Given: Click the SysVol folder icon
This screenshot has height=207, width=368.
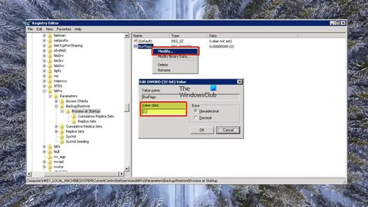Looking at the screenshot, I should 62,137.
